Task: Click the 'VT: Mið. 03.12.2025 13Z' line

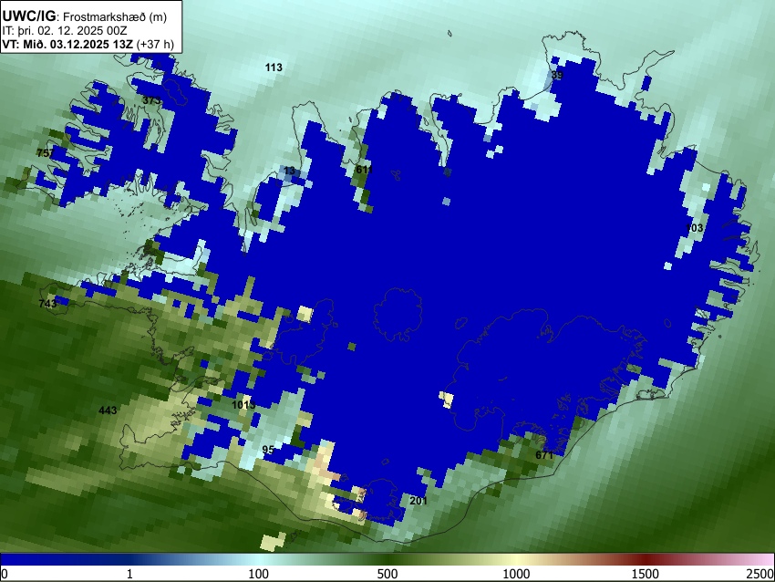Action: [88, 44]
